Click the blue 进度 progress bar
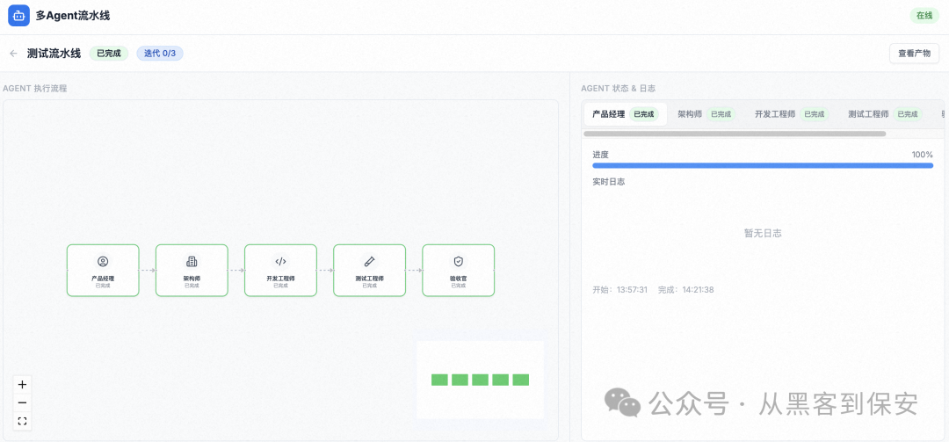The image size is (949, 442). click(x=763, y=165)
